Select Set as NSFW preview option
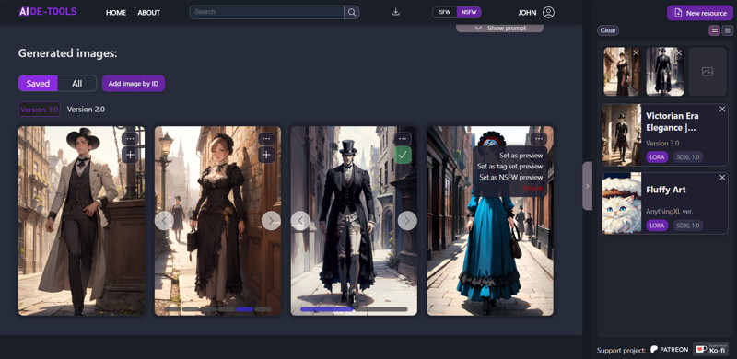This screenshot has width=737, height=359. pyautogui.click(x=511, y=177)
